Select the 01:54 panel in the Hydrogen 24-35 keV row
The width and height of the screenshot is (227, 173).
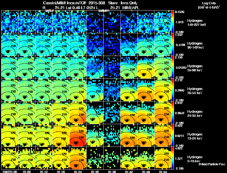163,112
